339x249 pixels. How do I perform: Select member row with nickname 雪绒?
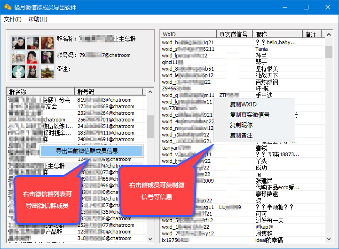(x=243, y=148)
